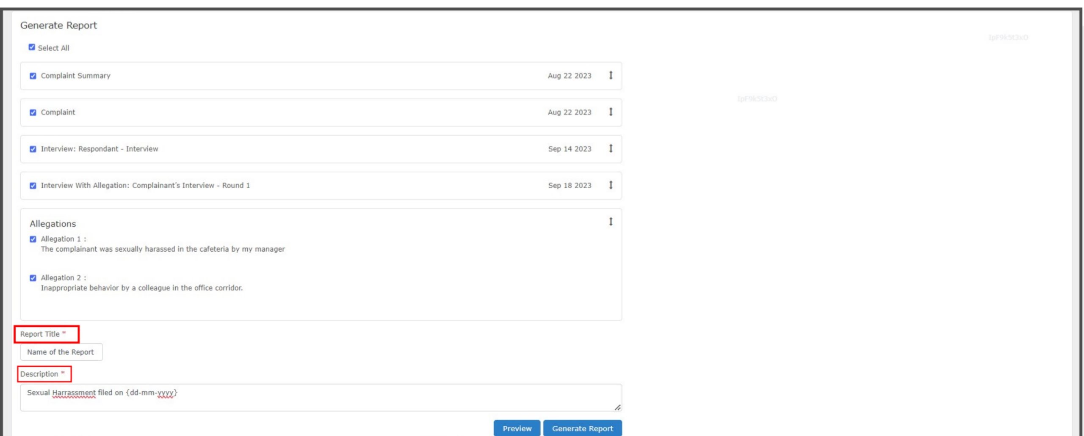Image resolution: width=1084 pixels, height=436 pixels.
Task: Click reorder handle on Complaint Summary row
Action: [611, 75]
